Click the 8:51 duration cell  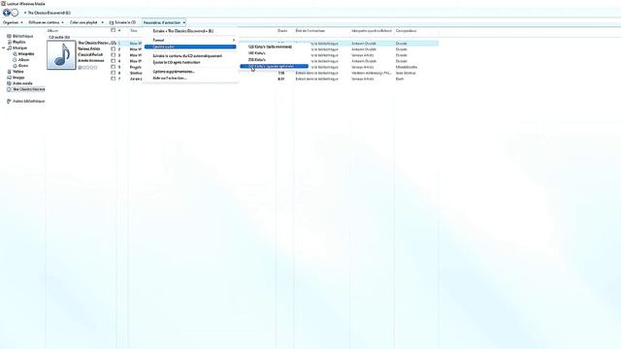pos(281,79)
